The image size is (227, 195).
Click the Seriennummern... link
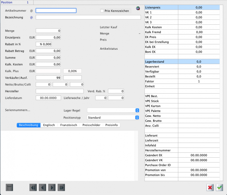coord(18,110)
